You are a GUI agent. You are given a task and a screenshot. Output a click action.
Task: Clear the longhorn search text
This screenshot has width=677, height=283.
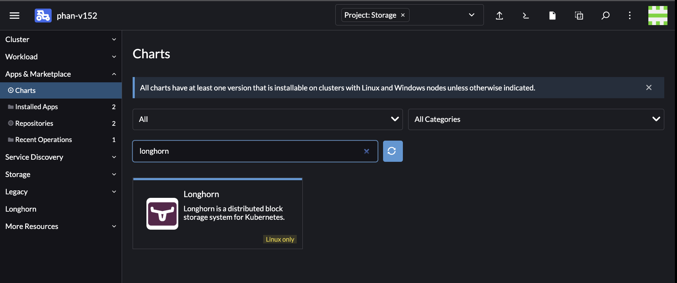[x=366, y=151]
